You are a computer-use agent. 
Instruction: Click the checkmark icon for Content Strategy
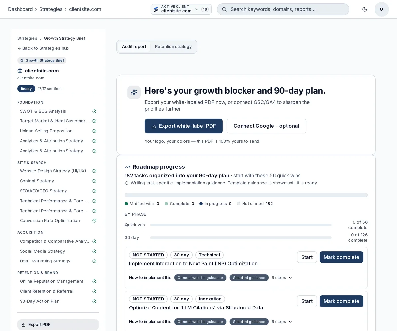click(x=94, y=181)
